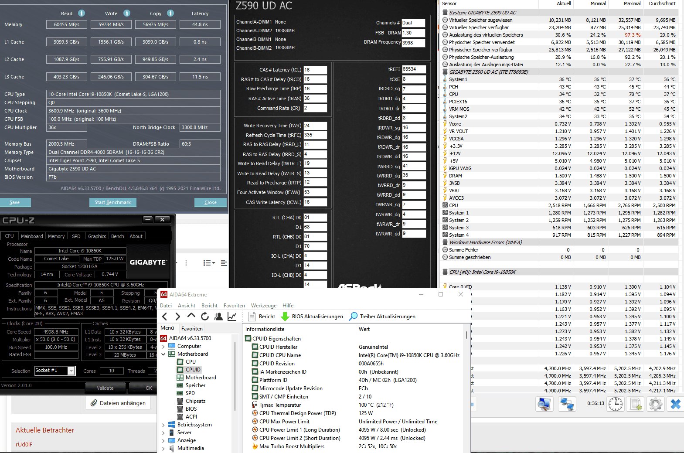Click the text alignment icon
This screenshot has height=453, width=684.
pyautogui.click(x=224, y=263)
